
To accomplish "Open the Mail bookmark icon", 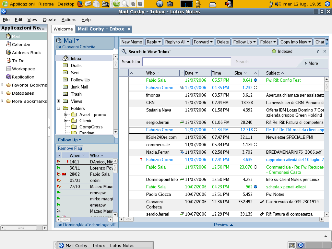I will (8, 36).
